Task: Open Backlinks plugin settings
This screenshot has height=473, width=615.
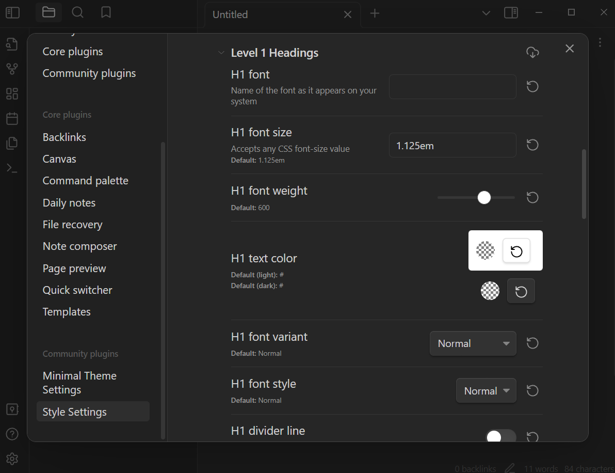Action: (64, 137)
